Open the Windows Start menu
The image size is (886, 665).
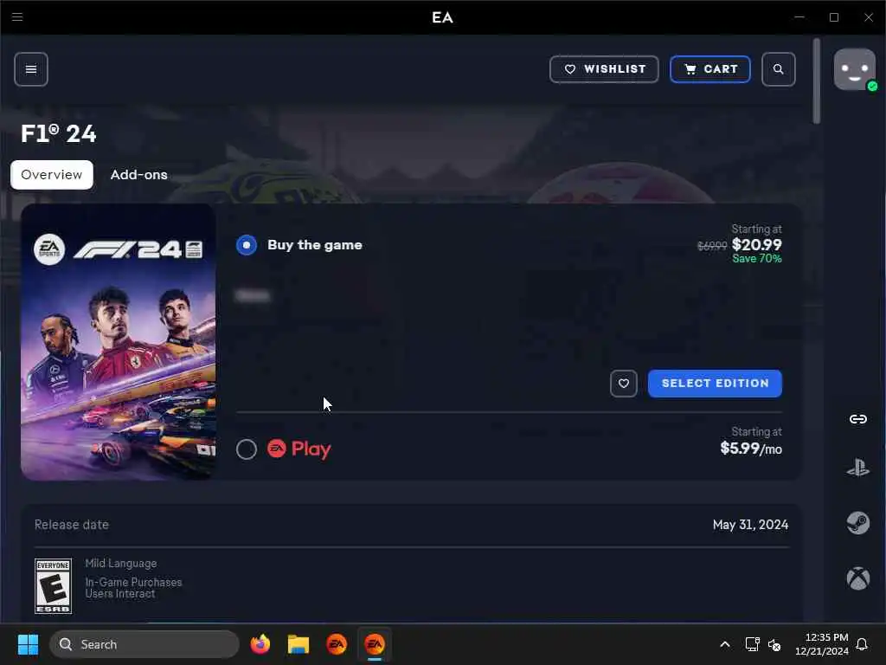(28, 644)
